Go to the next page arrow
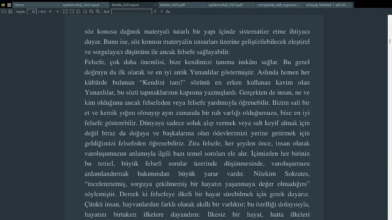 57,11
